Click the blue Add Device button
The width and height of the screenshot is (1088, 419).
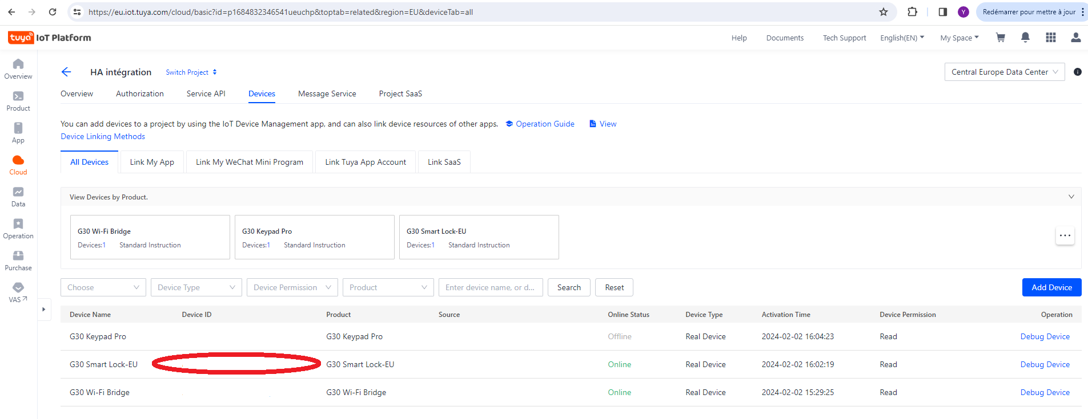(1052, 287)
